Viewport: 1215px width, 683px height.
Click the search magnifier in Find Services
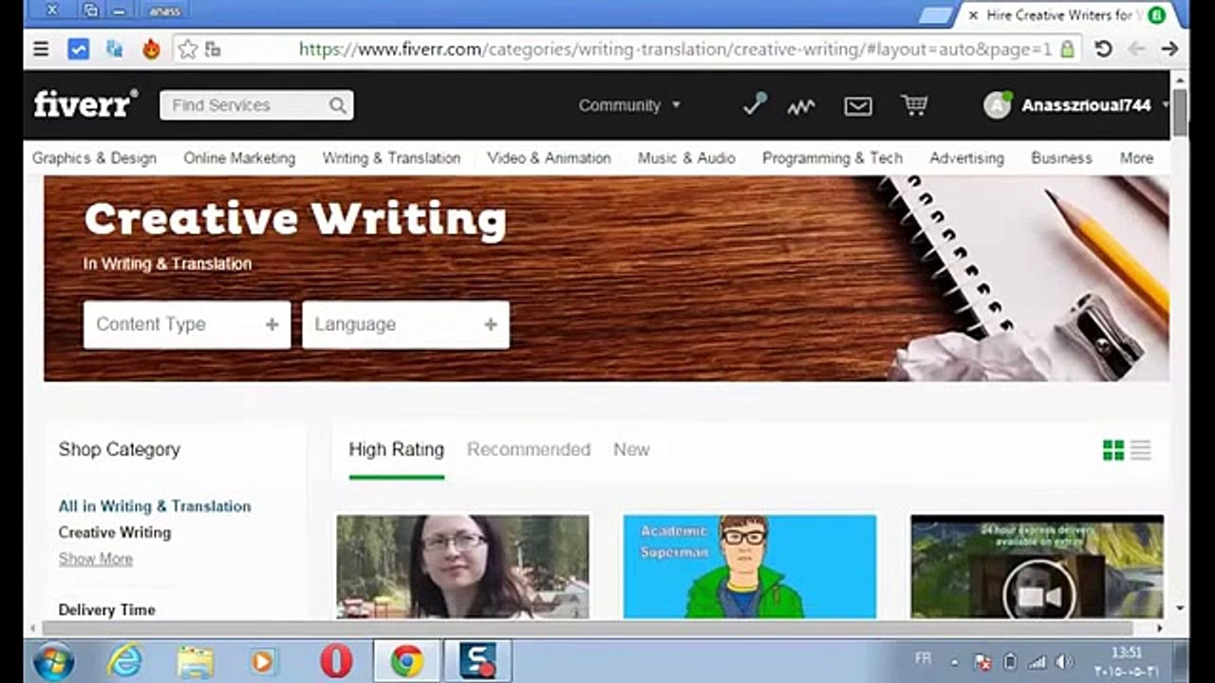[x=338, y=105]
